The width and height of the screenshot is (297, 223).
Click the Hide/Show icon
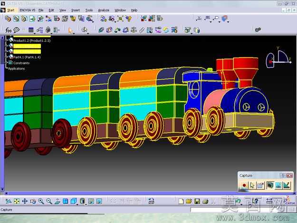coord(91,201)
